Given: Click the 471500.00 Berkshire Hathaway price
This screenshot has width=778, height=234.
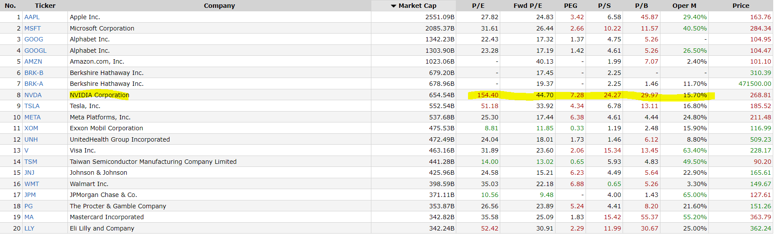Looking at the screenshot, I should (754, 84).
